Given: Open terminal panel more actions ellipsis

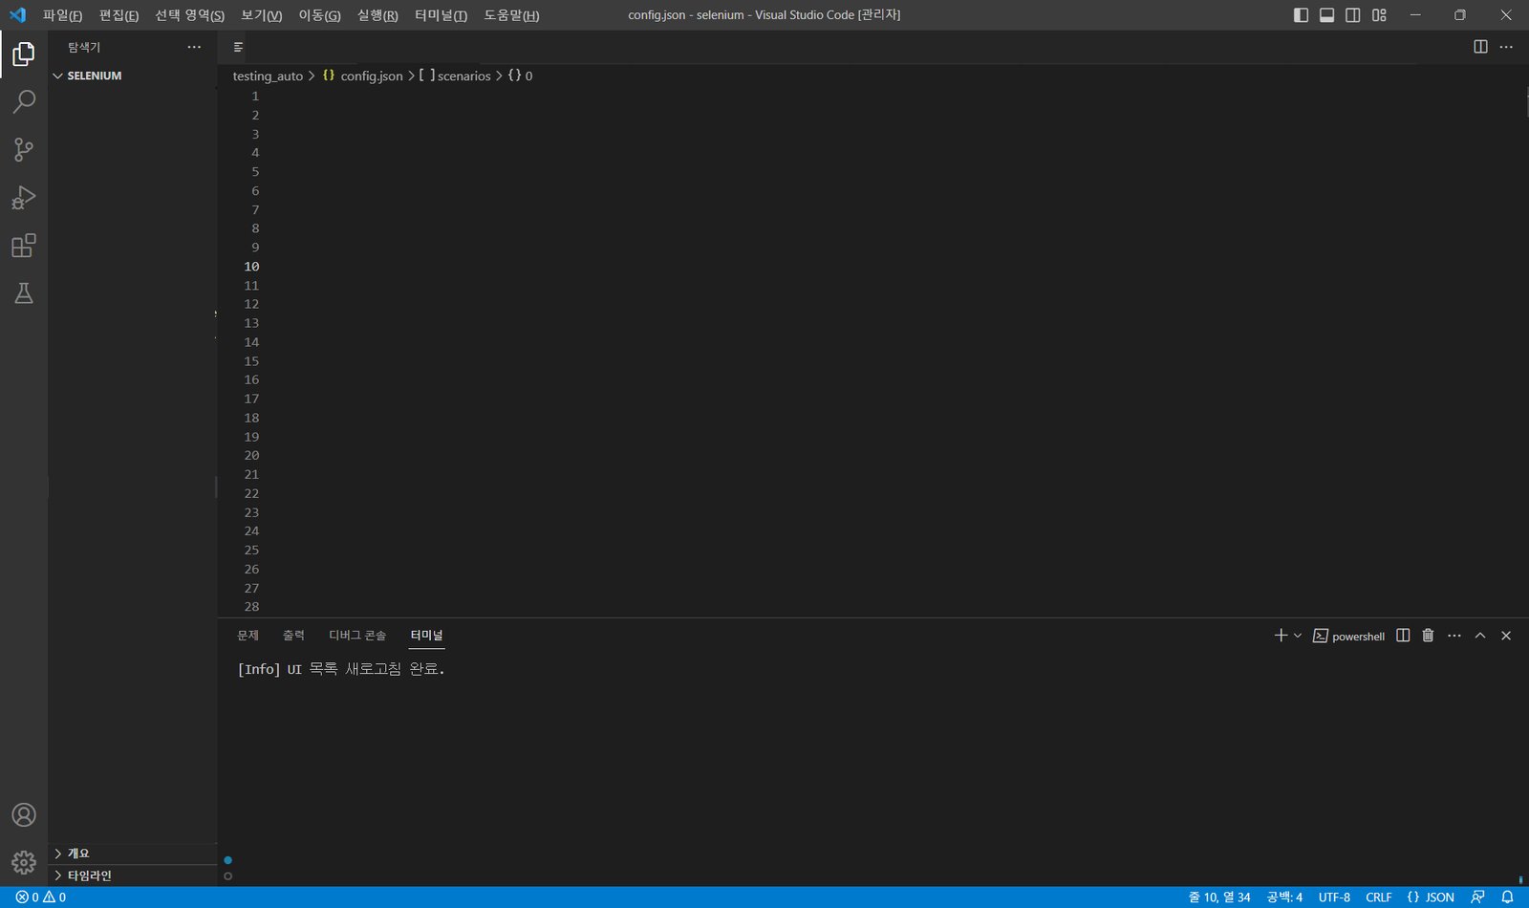Looking at the screenshot, I should (x=1454, y=636).
